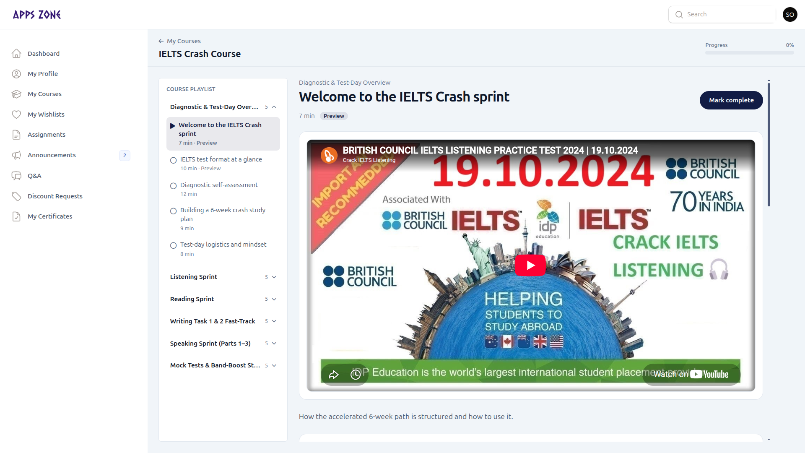The height and width of the screenshot is (453, 805).
Task: Toggle completion circle for Diagnostic self-assessment
Action: coord(173,186)
